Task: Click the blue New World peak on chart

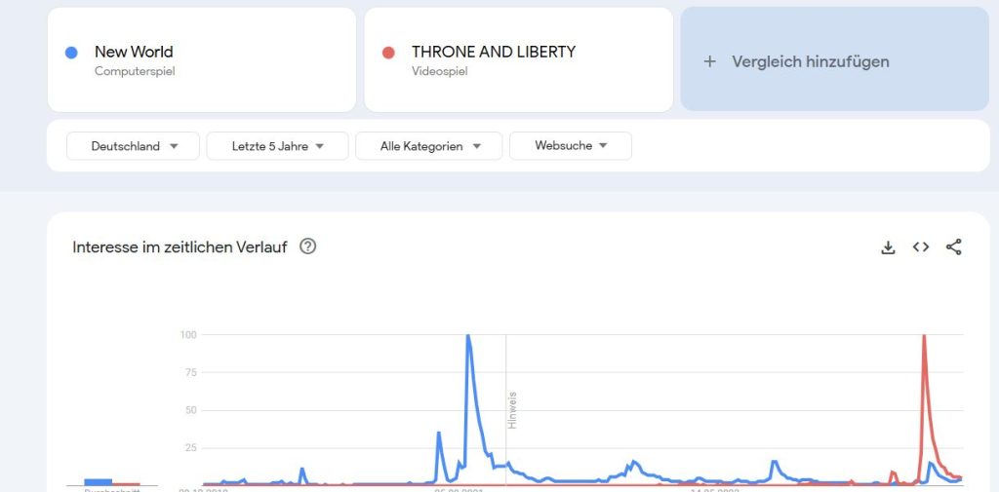Action: pos(468,336)
